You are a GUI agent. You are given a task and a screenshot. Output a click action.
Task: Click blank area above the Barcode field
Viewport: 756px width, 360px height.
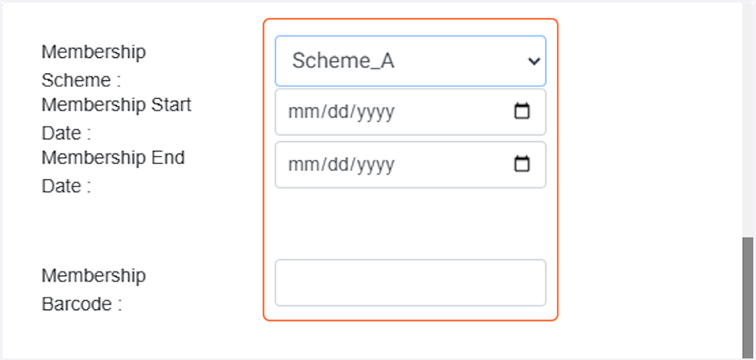coord(410,224)
